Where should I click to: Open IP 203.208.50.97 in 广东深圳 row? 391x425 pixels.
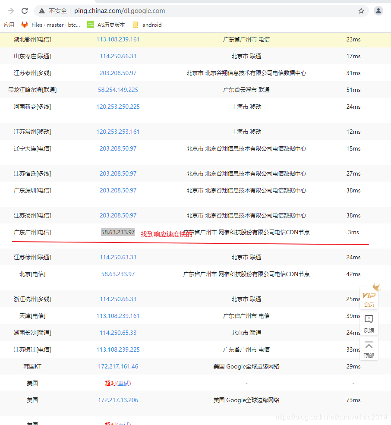[118, 190]
